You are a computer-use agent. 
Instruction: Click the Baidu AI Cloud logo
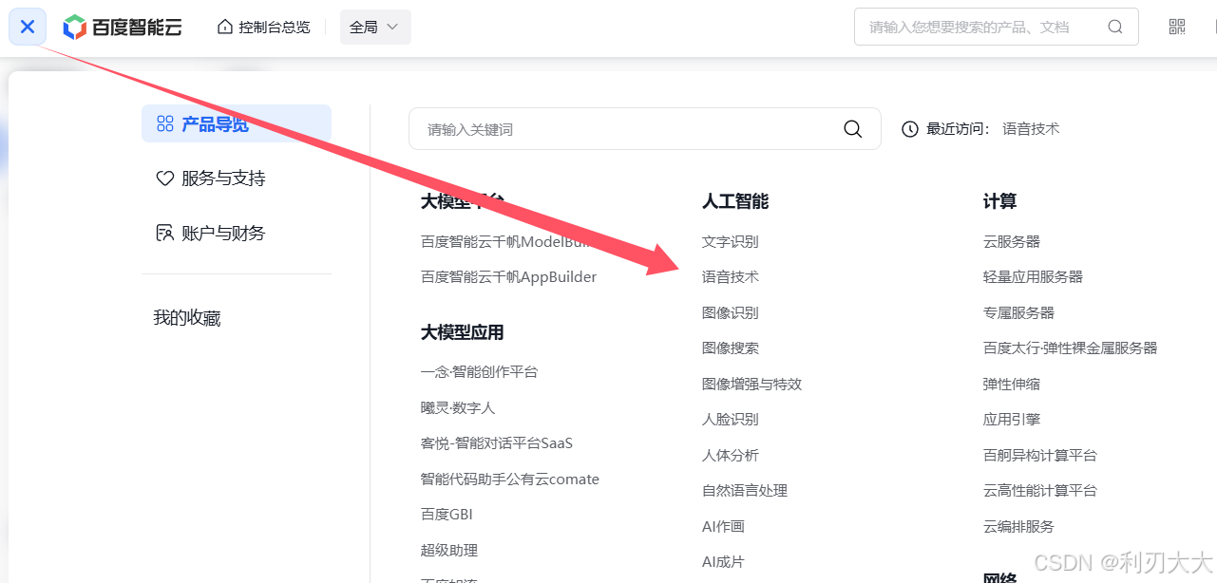[x=123, y=27]
